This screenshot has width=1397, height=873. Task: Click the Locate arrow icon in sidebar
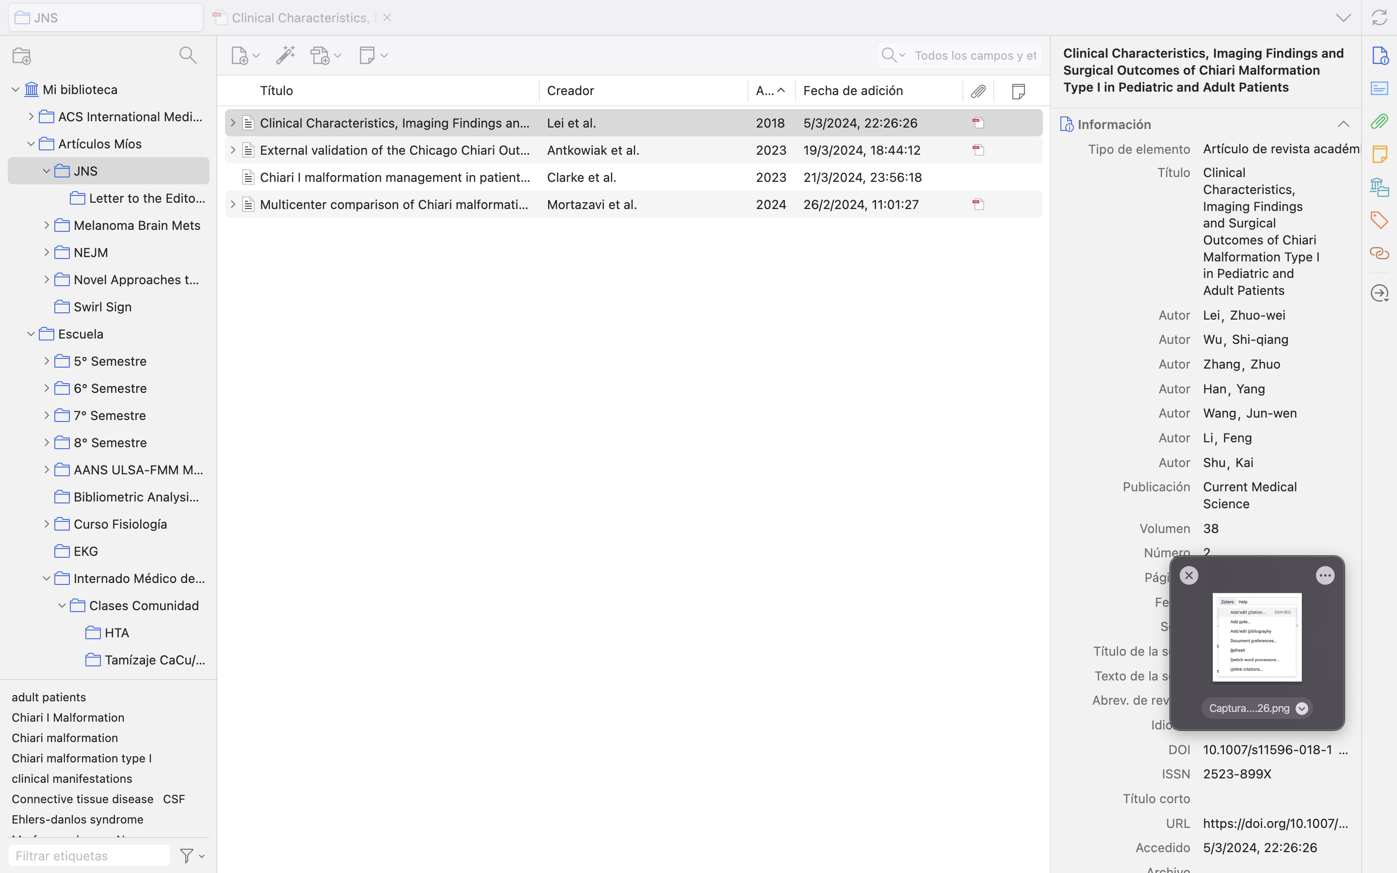point(1379,293)
